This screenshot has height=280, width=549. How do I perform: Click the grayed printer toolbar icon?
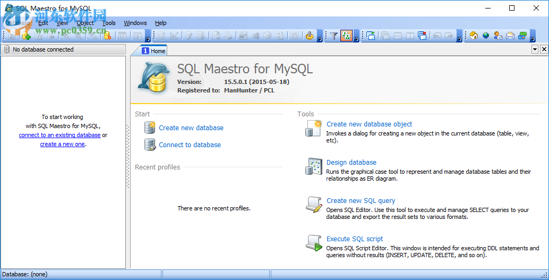(228, 36)
